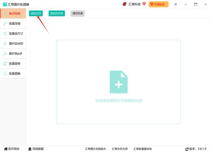Click the 版本: 3.6.1.0 text
211x152 pixels.
[198, 149]
